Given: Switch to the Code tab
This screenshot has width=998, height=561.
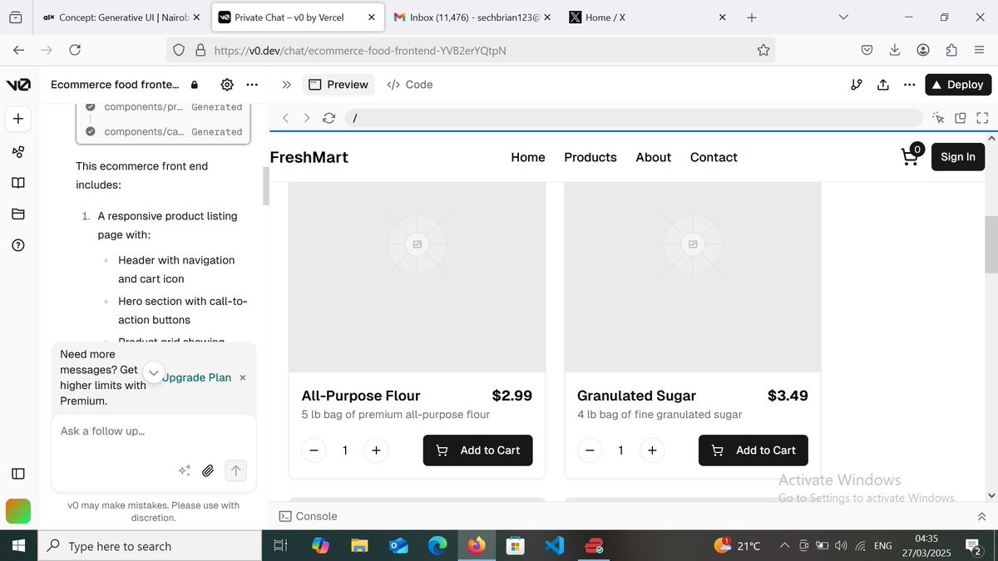Looking at the screenshot, I should pyautogui.click(x=410, y=85).
